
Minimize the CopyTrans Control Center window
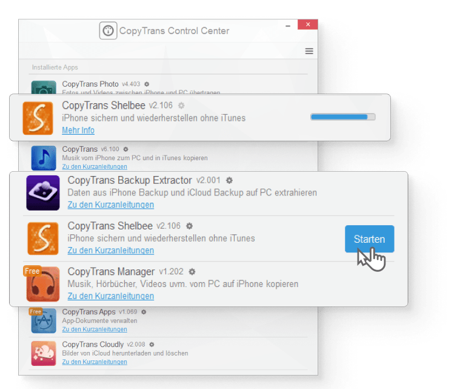tap(288, 26)
